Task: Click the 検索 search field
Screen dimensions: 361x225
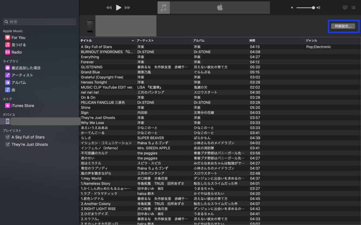Action: [x=39, y=22]
